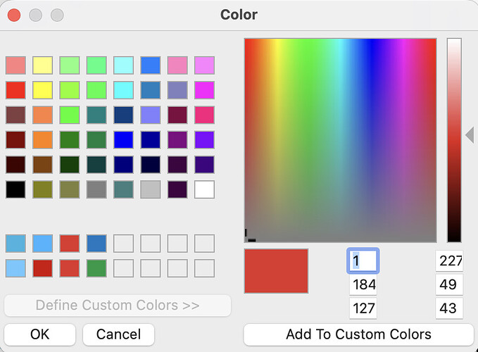The height and width of the screenshot is (352, 478).
Task: Confirm the color with the OK button
Action: point(39,334)
